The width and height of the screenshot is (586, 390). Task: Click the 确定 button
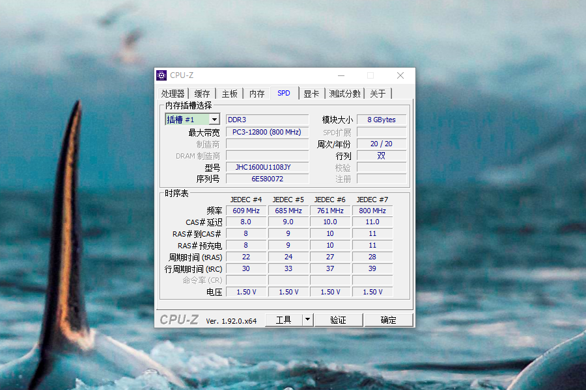pos(388,320)
